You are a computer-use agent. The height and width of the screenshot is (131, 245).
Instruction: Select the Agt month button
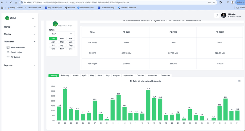(62, 45)
